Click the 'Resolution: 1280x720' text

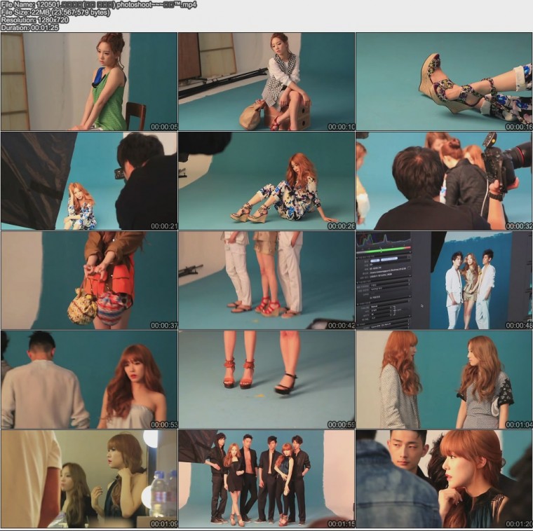(x=34, y=20)
